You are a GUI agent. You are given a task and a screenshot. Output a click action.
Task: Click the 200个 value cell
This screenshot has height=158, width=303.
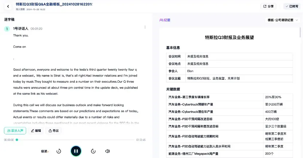tap(278, 154)
